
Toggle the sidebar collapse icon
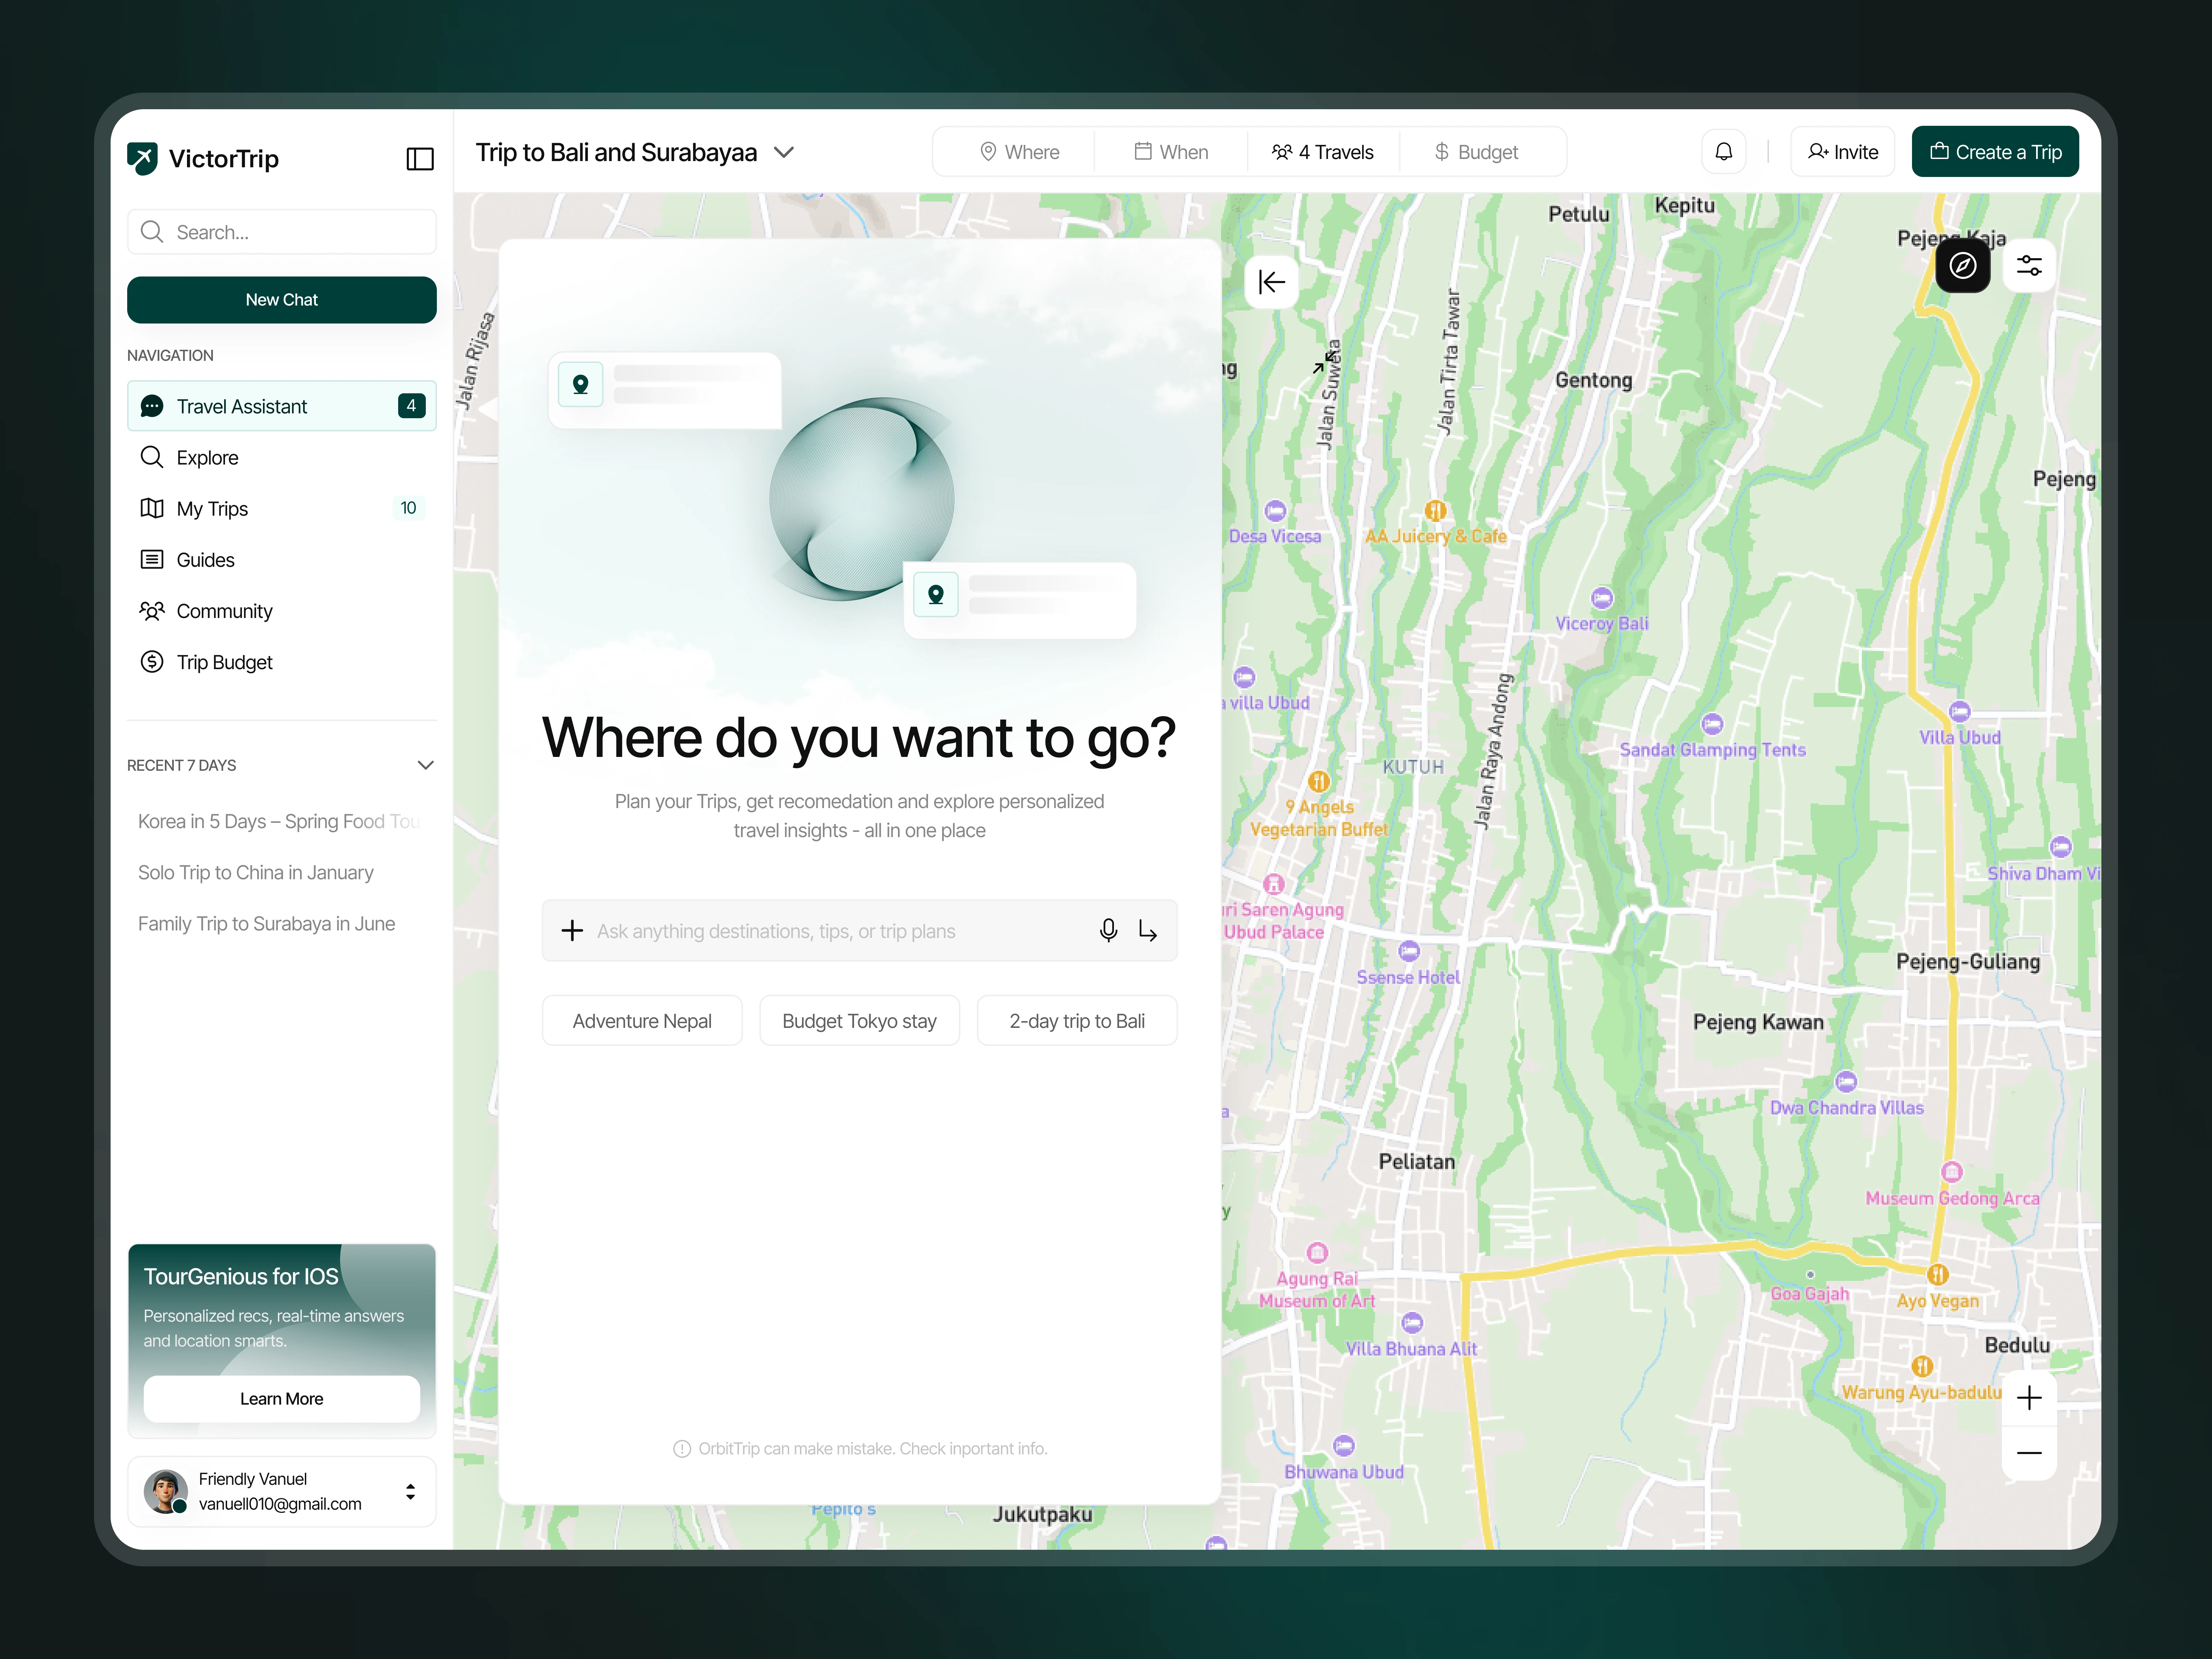(x=420, y=159)
